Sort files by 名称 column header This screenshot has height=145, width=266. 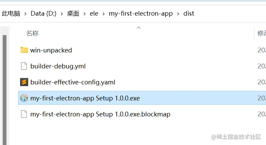point(32,33)
